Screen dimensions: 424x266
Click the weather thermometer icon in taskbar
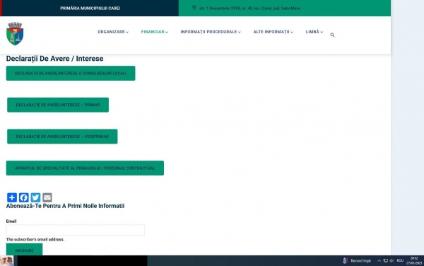tap(345, 260)
